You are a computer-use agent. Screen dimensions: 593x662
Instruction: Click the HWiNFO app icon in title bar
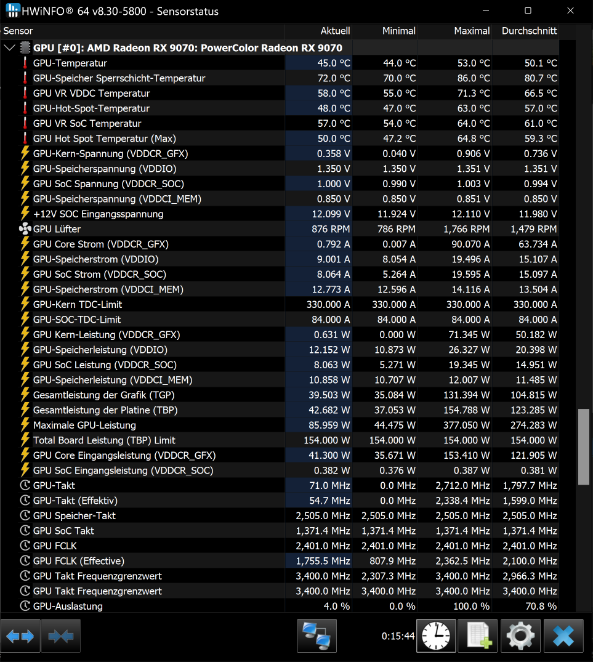click(13, 10)
